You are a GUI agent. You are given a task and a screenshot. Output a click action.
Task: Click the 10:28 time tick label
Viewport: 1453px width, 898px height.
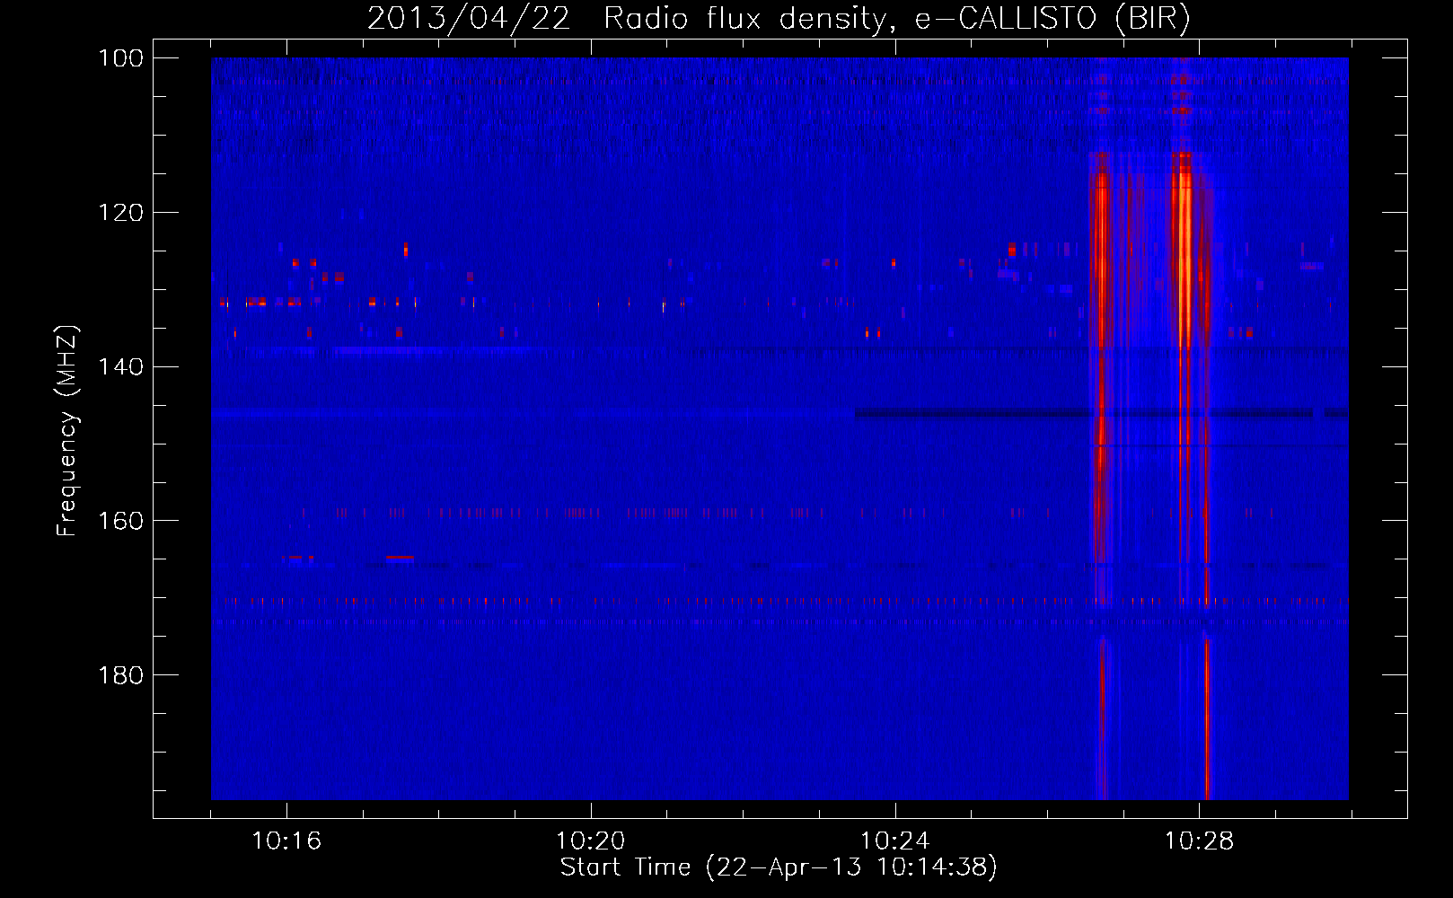[1200, 841]
